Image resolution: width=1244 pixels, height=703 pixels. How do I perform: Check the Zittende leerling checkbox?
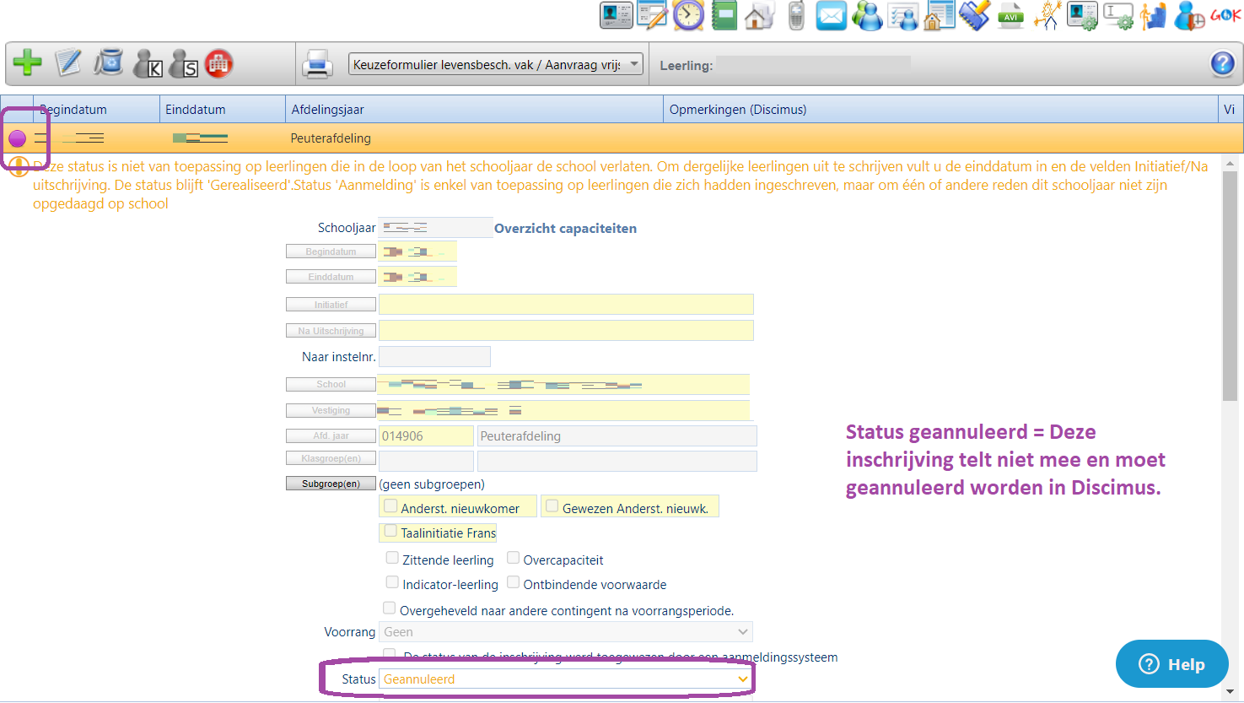click(392, 558)
